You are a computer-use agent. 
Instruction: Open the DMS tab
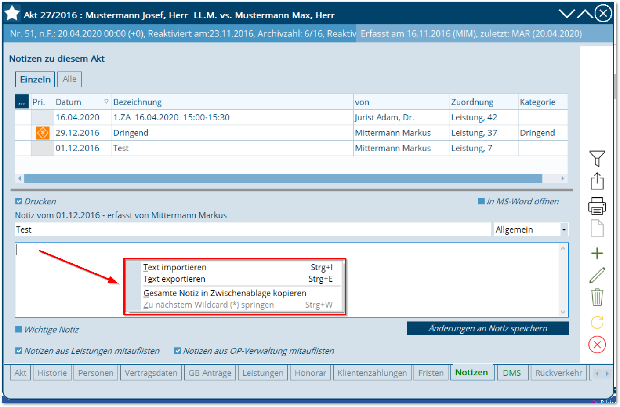pyautogui.click(x=512, y=373)
